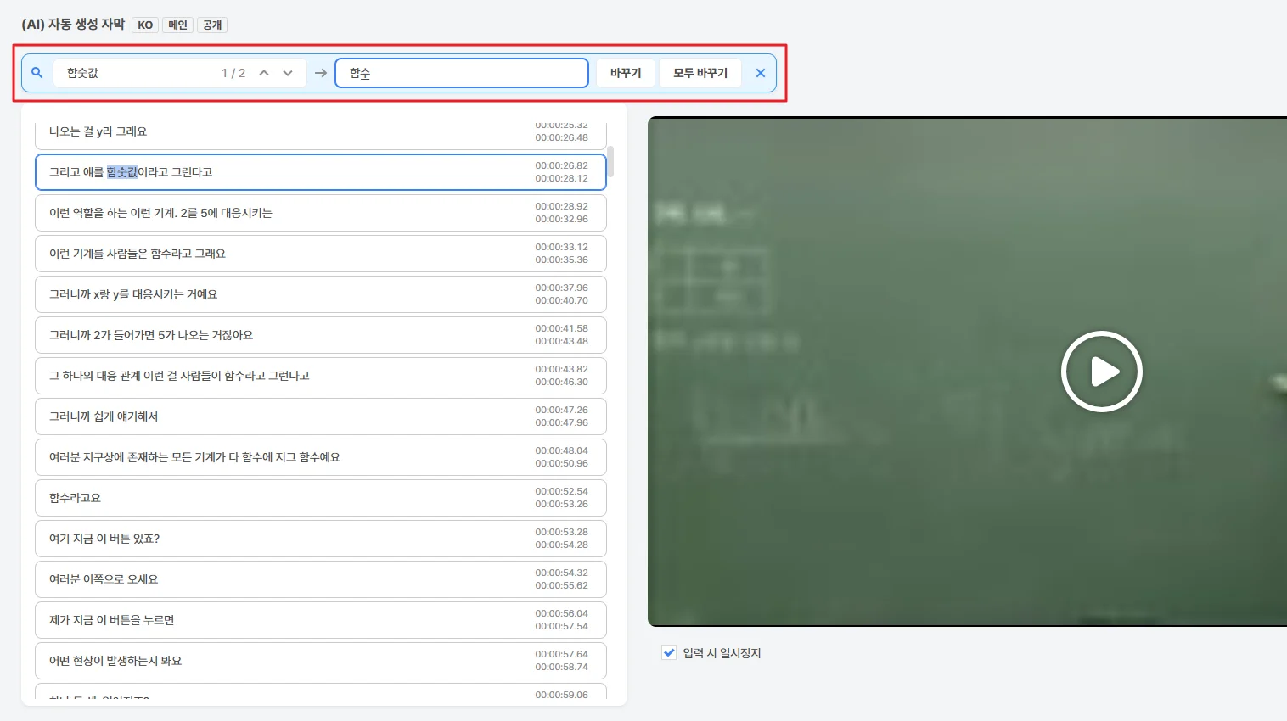This screenshot has height=721, width=1287.
Task: Click the 모두 바꾸기 button
Action: coord(700,73)
